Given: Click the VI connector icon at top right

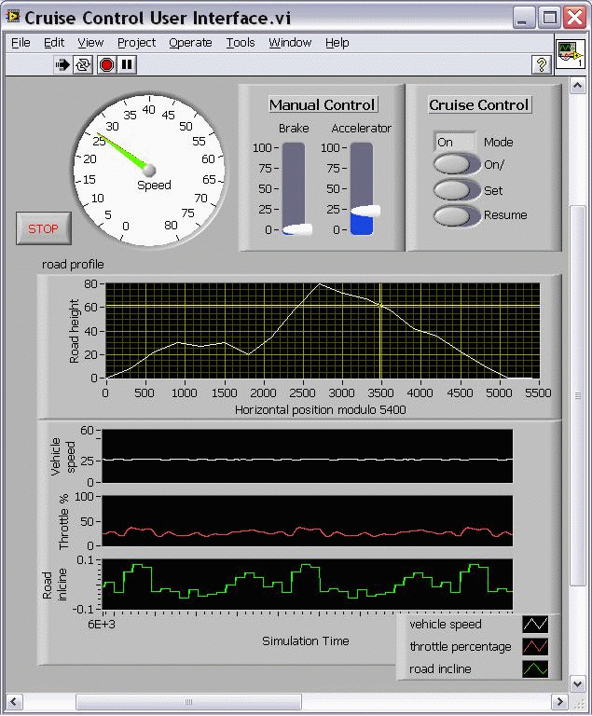Looking at the screenshot, I should pyautogui.click(x=570, y=55).
